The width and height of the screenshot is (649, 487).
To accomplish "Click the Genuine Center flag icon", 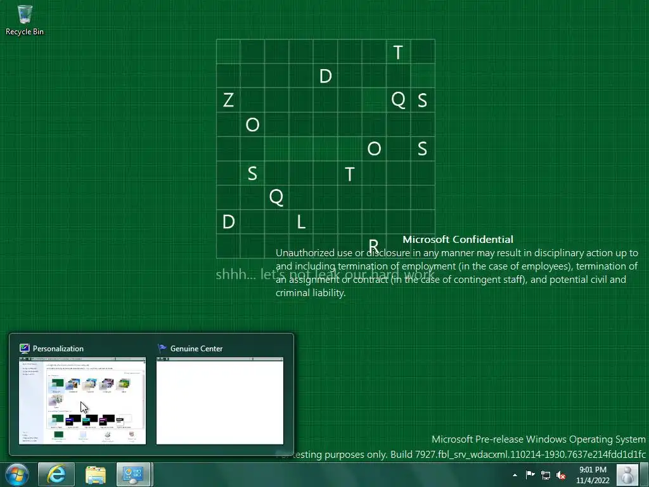I will click(x=162, y=349).
